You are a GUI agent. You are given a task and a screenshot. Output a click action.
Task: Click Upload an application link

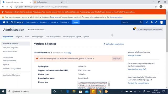113,44
